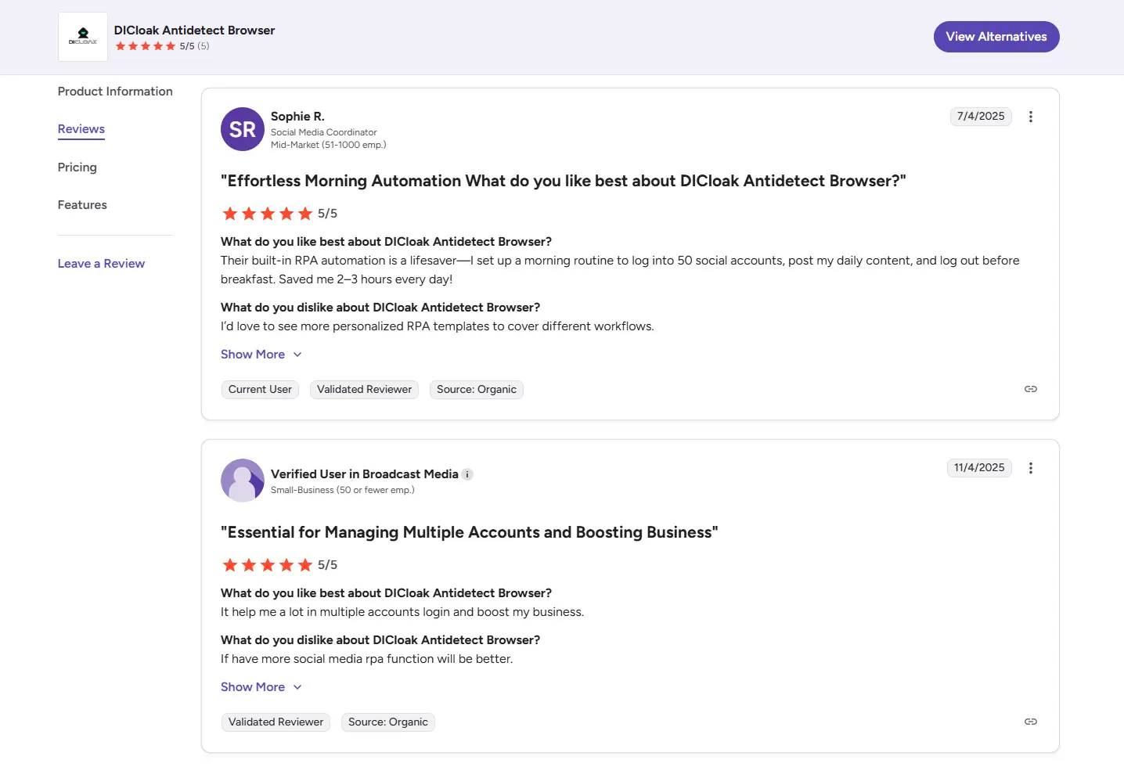This screenshot has height=767, width=1124.
Task: Copy link icon for Sophie R.'s review
Action: (x=1030, y=389)
